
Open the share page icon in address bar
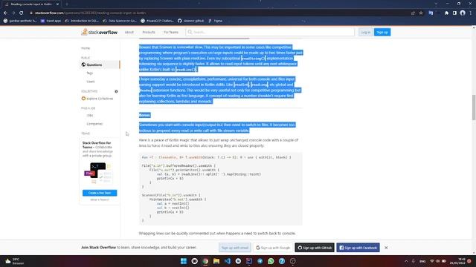pos(413,13)
